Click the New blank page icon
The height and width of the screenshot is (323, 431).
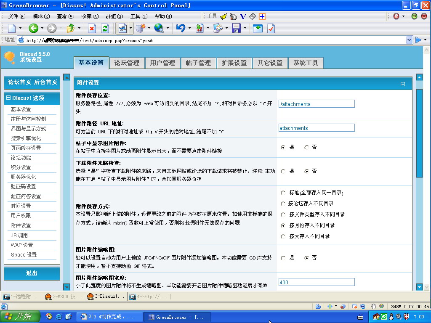[x=12, y=28]
